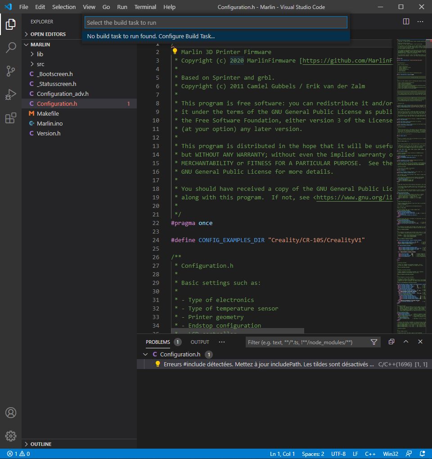This screenshot has height=459, width=432.
Task: Click the Makefile M icon
Action: [x=31, y=113]
